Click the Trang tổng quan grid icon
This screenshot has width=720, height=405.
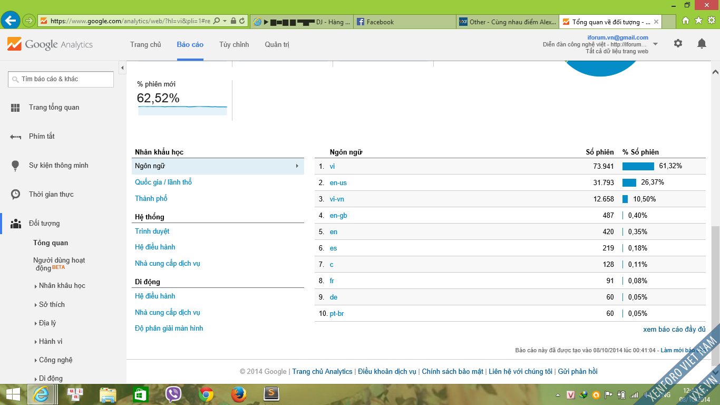point(15,108)
